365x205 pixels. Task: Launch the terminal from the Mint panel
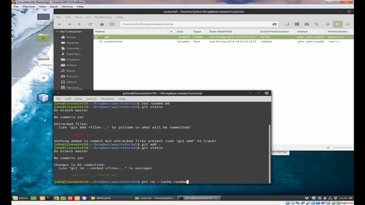(x=49, y=198)
